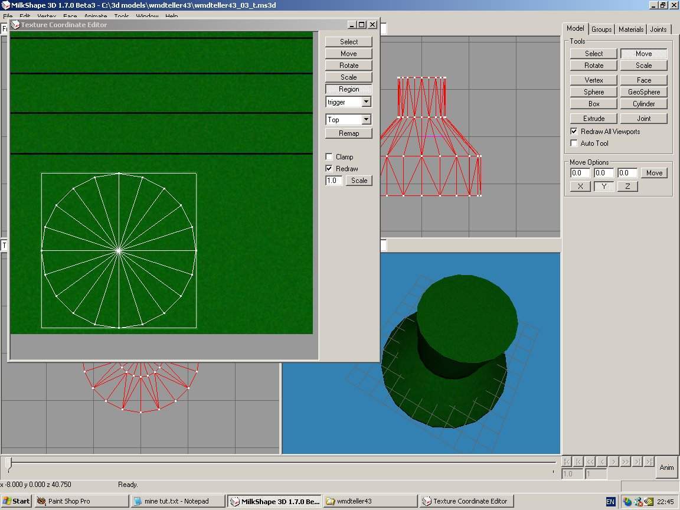Expand the Top view dropdown
Image resolution: width=680 pixels, height=510 pixels.
pos(366,120)
